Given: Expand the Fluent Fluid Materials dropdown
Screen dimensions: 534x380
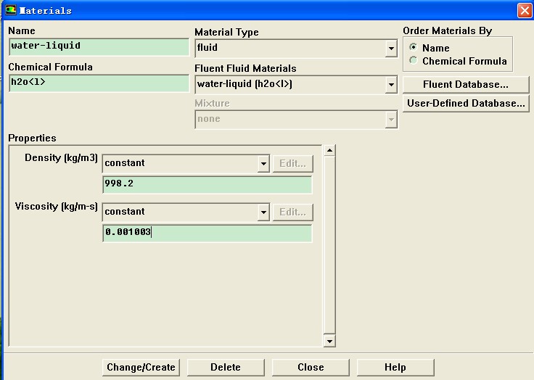Looking at the screenshot, I should [391, 84].
